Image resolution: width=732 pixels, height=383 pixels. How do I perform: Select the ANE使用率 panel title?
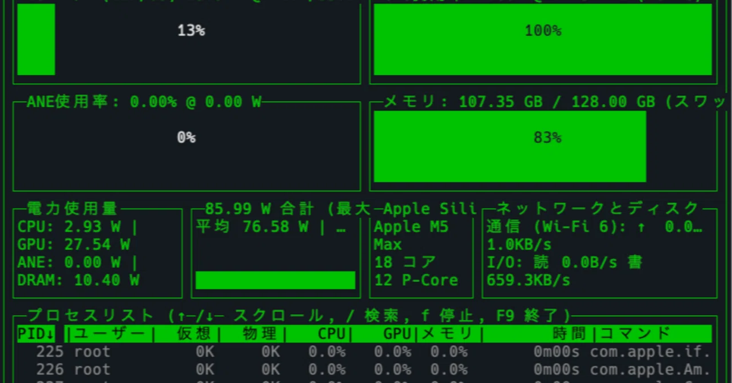(144, 102)
